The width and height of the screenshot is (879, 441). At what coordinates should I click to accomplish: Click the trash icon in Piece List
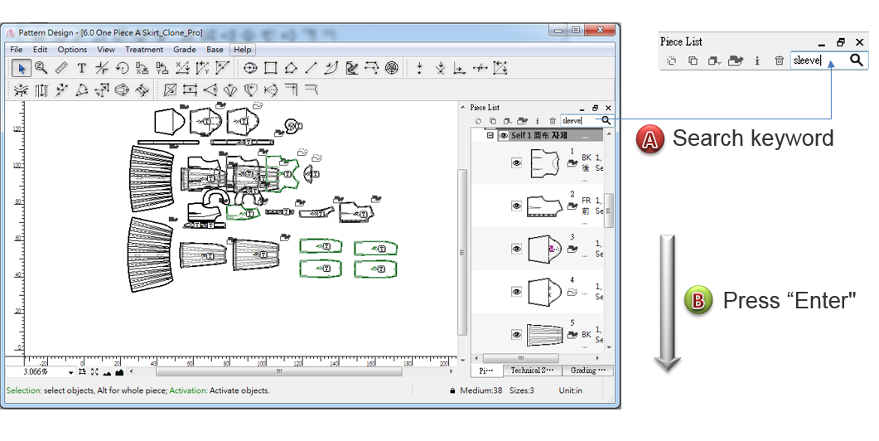pyautogui.click(x=553, y=121)
